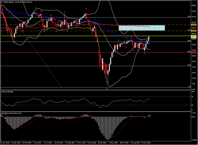Click the 76.4 Fibonacci level label
Screen dimensions: 198x145
(x=189, y=17)
